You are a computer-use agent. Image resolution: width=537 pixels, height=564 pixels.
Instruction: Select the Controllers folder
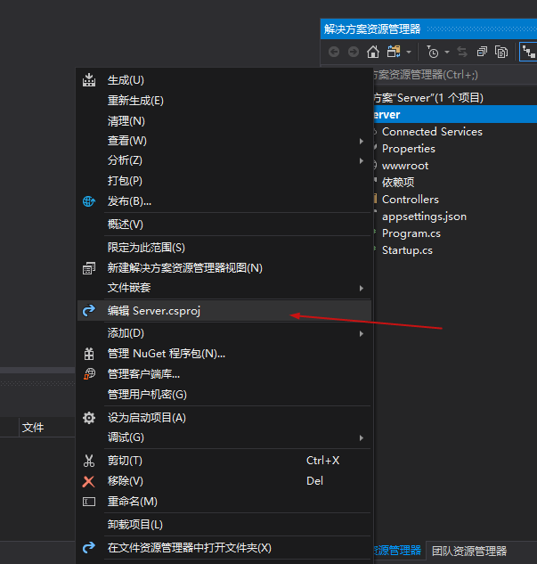pos(411,200)
